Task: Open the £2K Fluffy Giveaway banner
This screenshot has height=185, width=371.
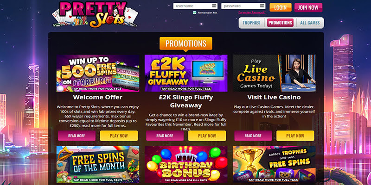Action: [x=186, y=73]
